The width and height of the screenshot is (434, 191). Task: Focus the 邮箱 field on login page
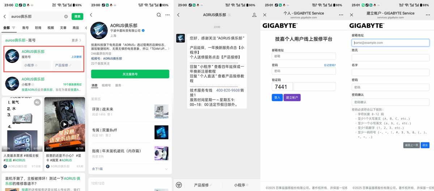304,56
